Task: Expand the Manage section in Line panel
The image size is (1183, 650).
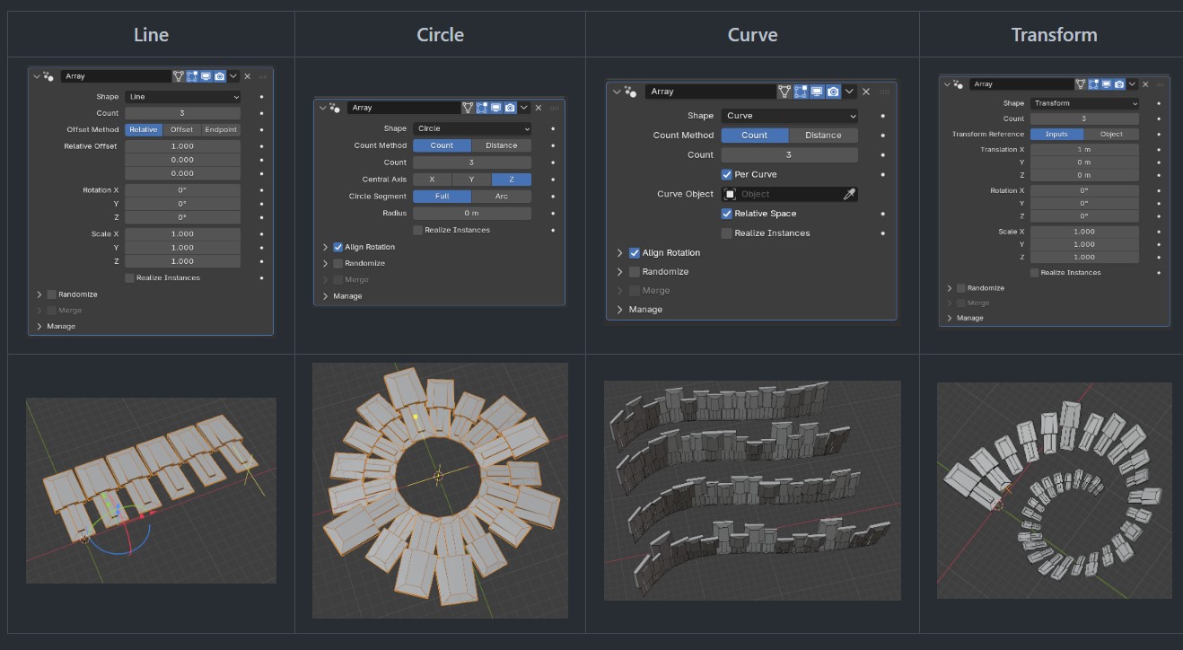Action: [x=40, y=326]
